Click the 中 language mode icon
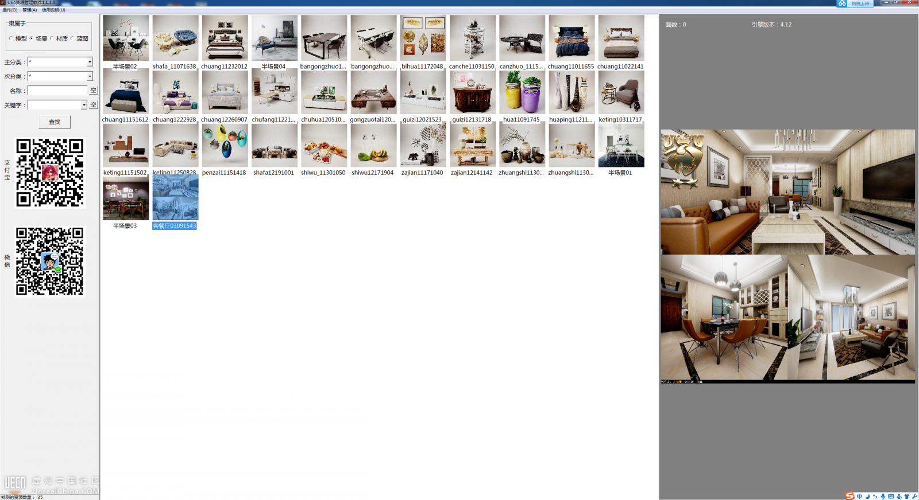Viewport: 919px width, 500px height. click(859, 497)
